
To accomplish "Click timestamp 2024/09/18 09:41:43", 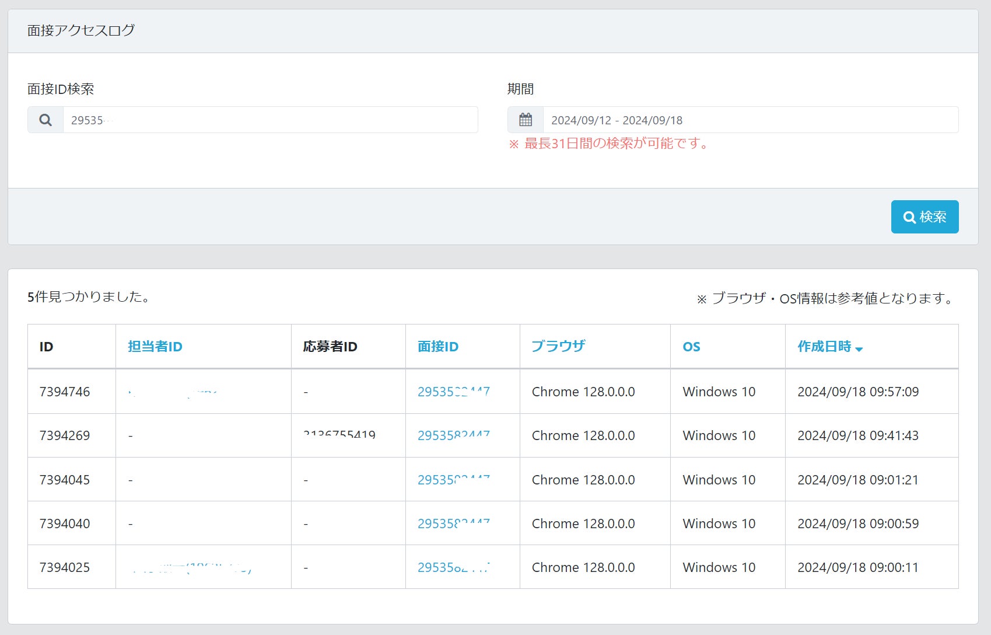I will [x=858, y=435].
